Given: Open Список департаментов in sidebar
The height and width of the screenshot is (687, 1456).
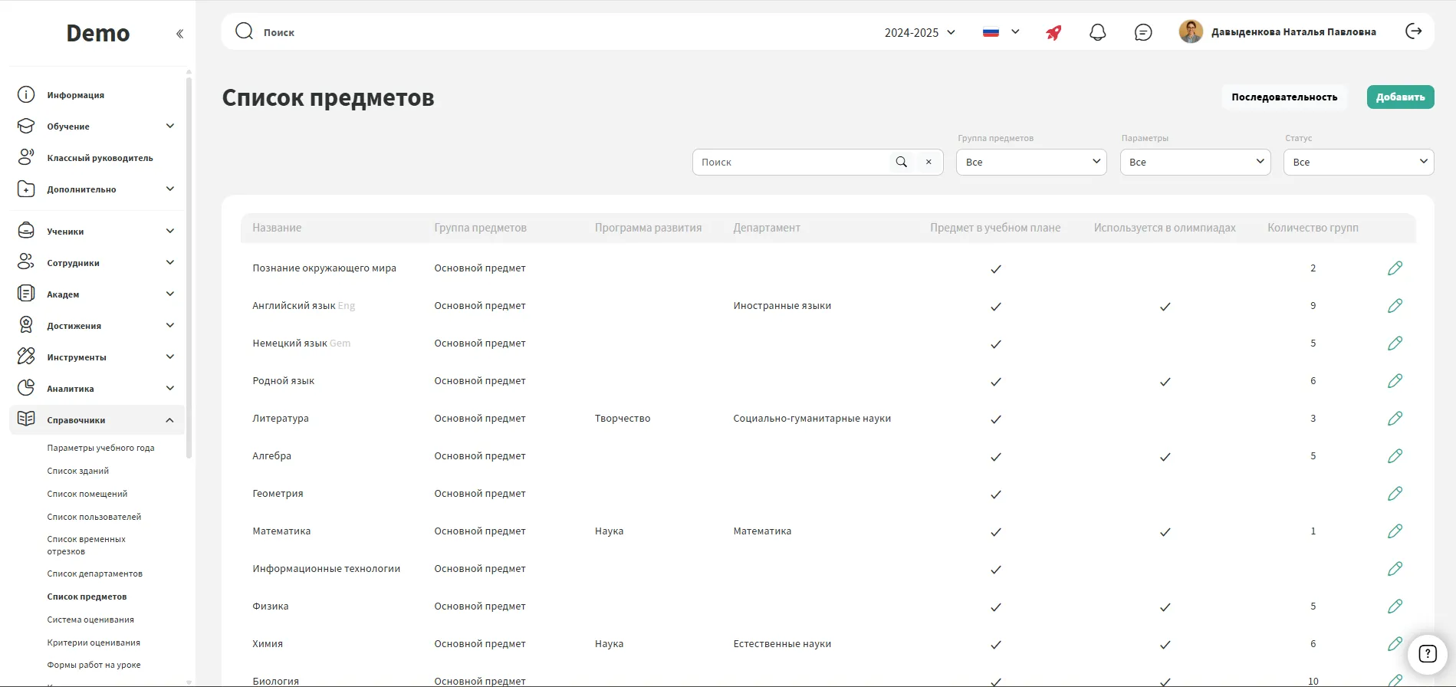Looking at the screenshot, I should (94, 574).
